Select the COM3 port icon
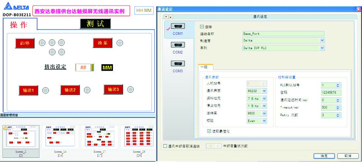The image size is (362, 162). (x=177, y=64)
